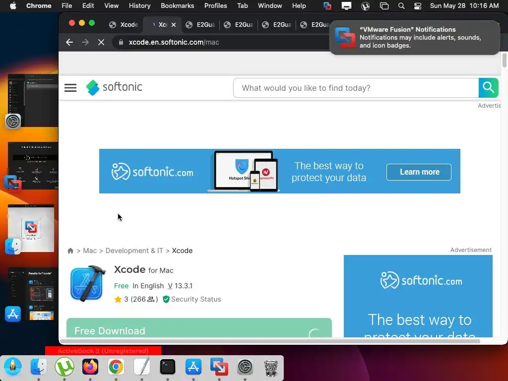Click the Softonic logo
The width and height of the screenshot is (508, 381).
(114, 87)
